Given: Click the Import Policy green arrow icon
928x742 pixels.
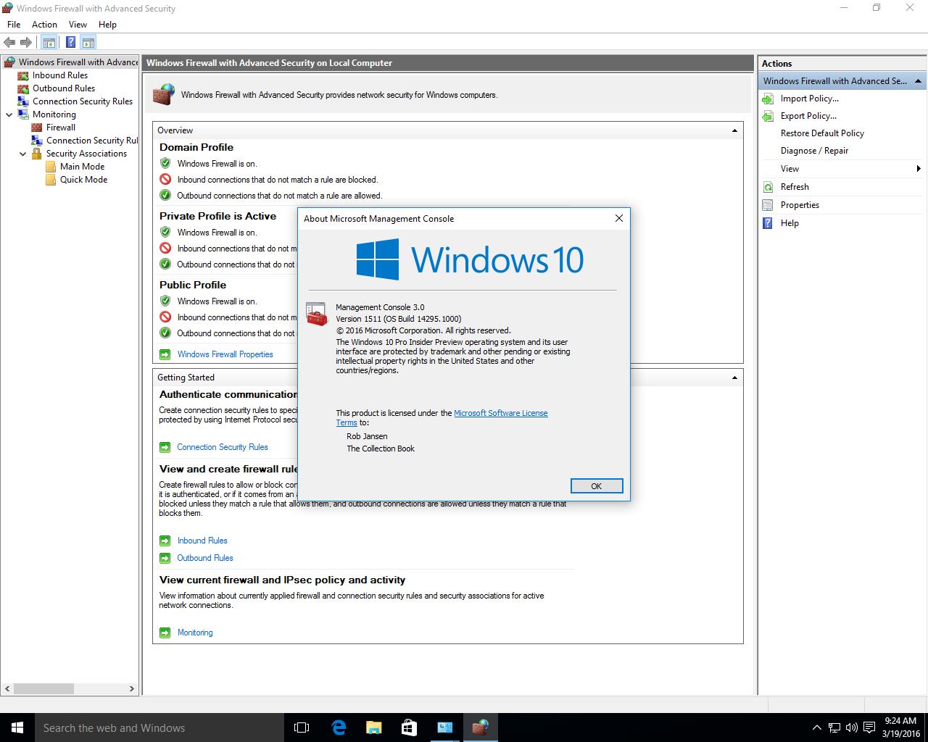Looking at the screenshot, I should pyautogui.click(x=768, y=99).
